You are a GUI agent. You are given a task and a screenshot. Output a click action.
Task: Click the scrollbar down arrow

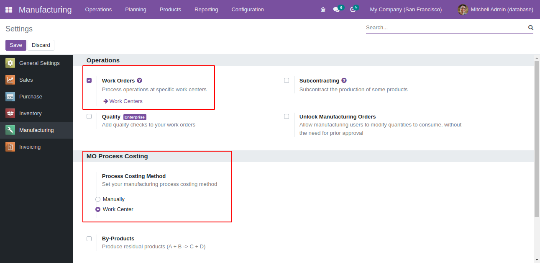(x=537, y=260)
